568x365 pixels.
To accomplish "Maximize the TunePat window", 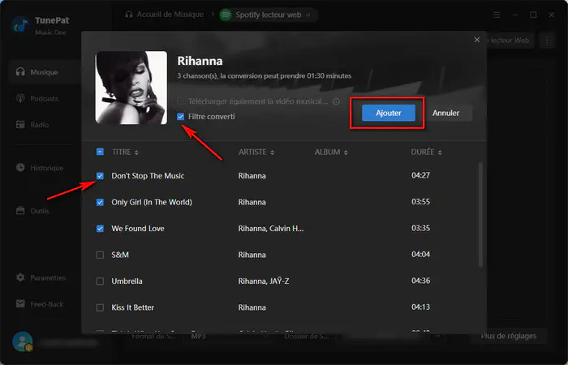I will click(533, 15).
